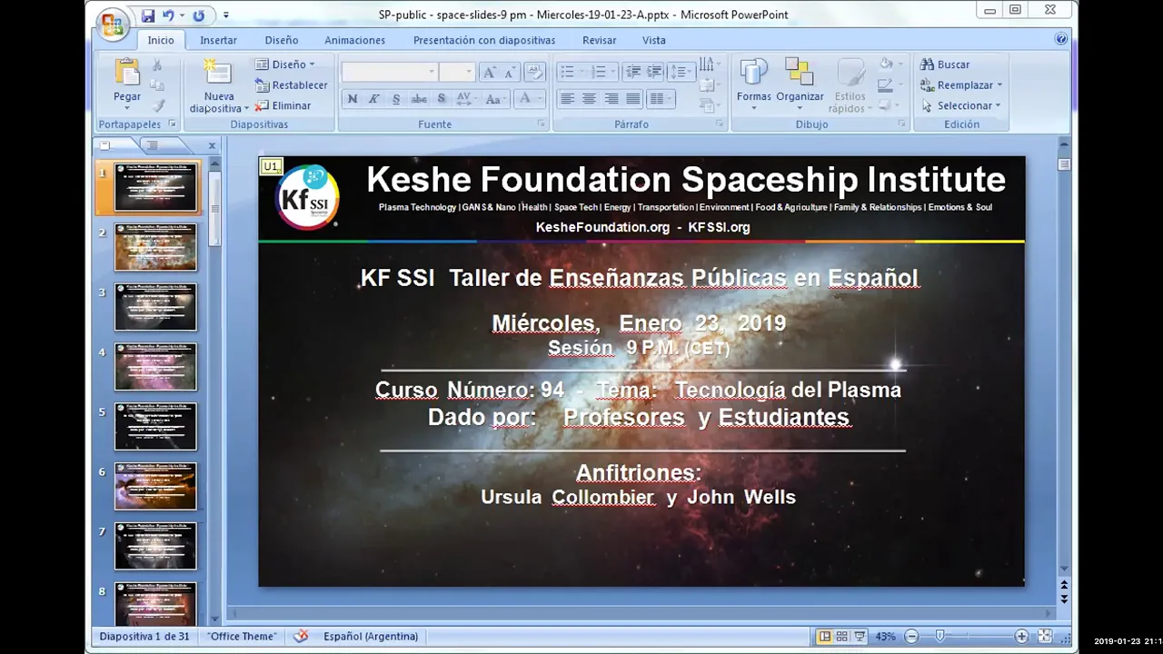Switch to the Animaciones tab
This screenshot has height=654, width=1163.
pyautogui.click(x=354, y=40)
